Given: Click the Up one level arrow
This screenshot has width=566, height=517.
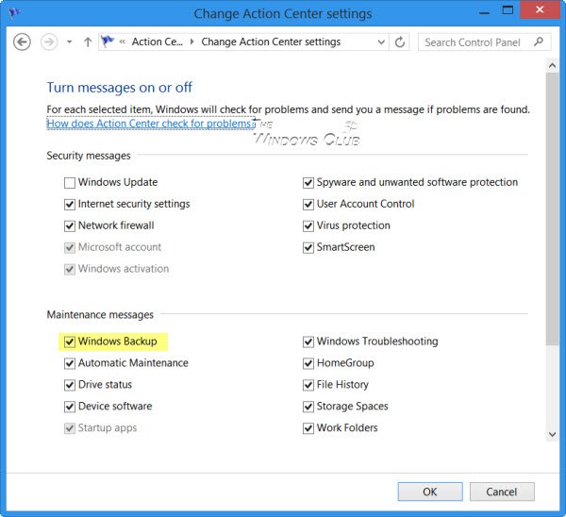Looking at the screenshot, I should (x=88, y=42).
